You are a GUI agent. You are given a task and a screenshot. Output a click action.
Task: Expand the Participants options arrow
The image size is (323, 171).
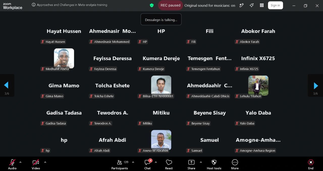point(133,162)
